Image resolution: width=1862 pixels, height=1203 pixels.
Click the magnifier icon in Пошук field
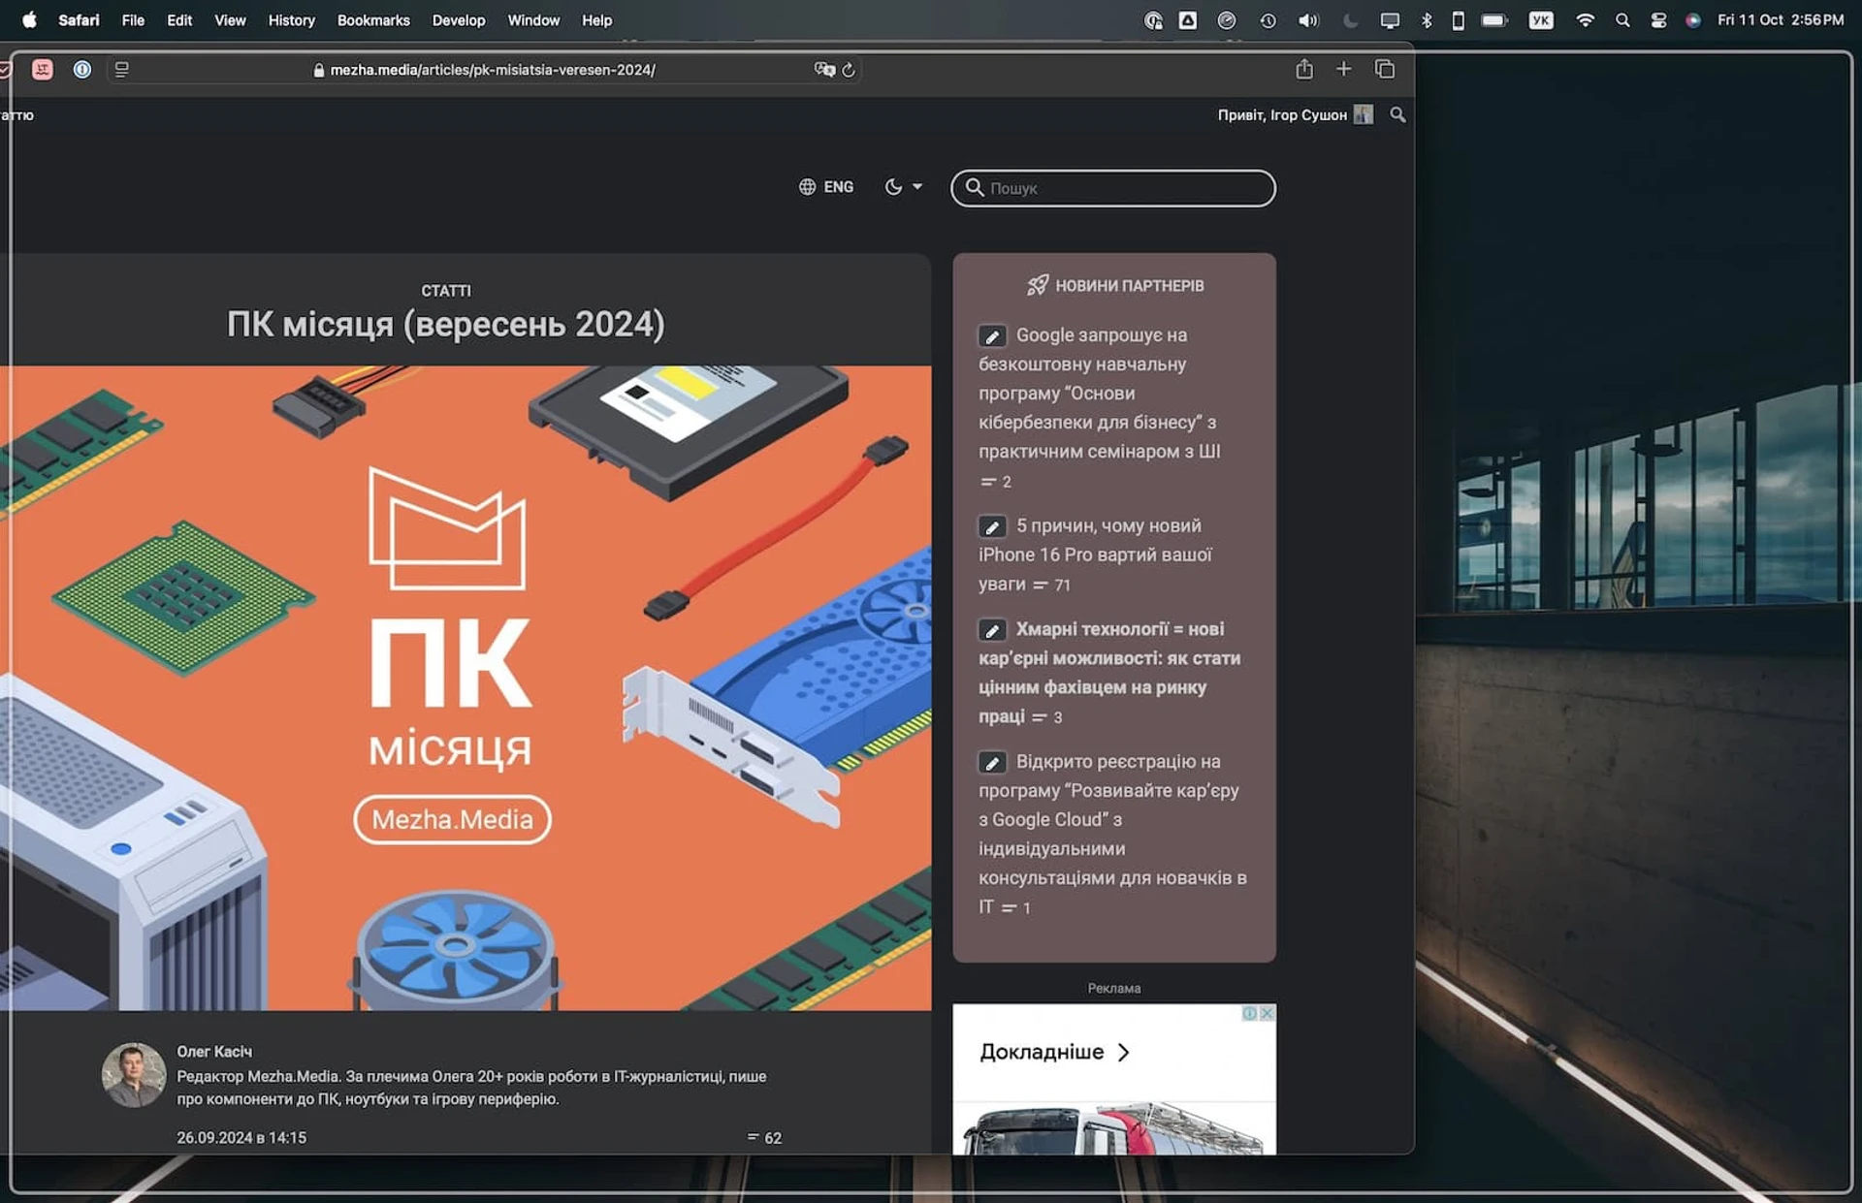(975, 187)
